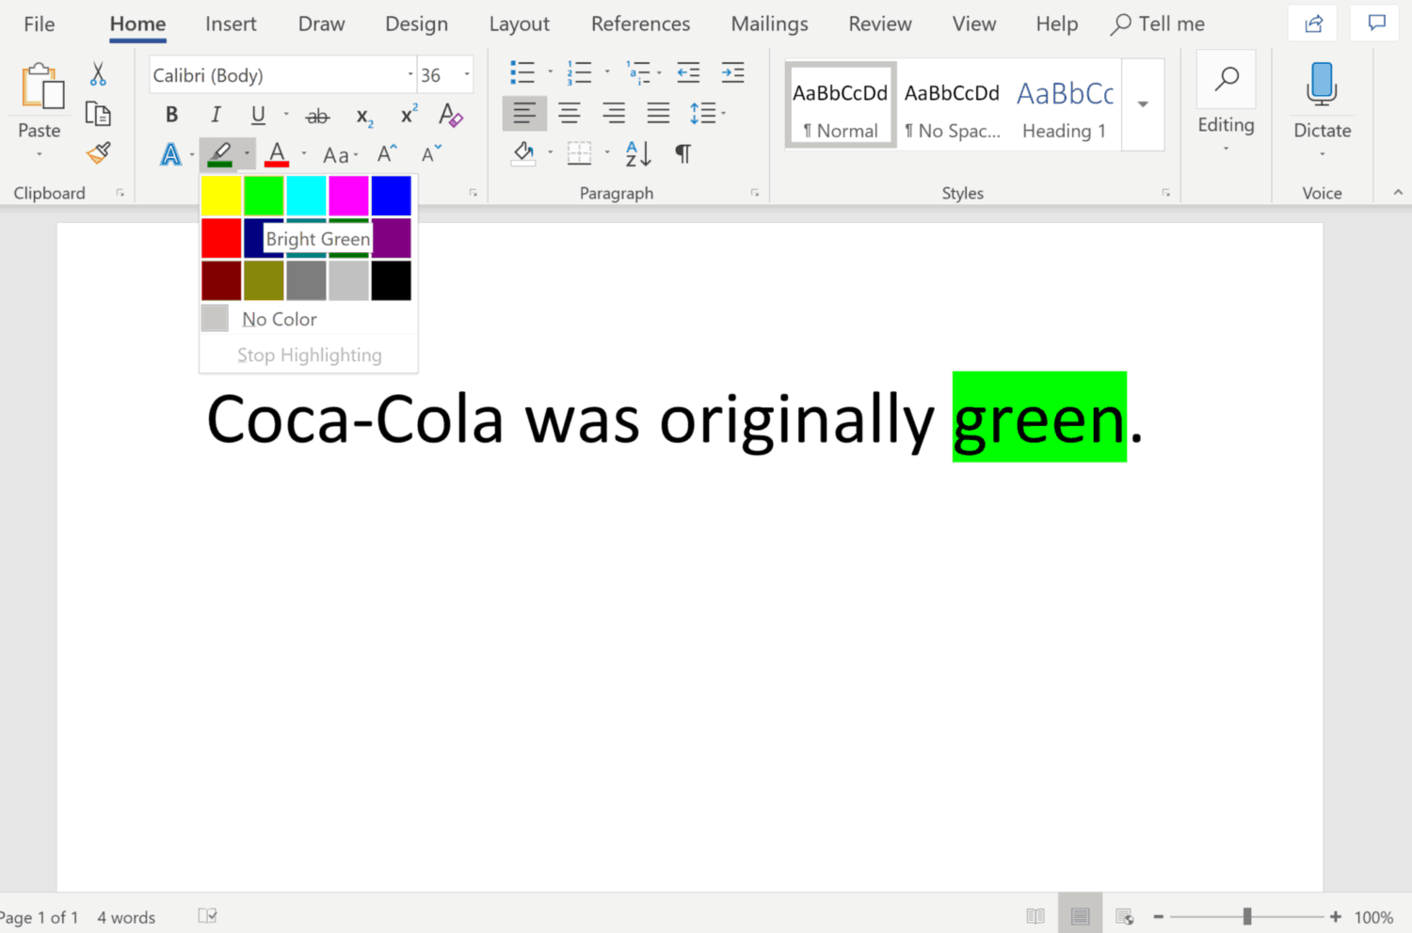Expand the Styles gallery arrow
Image resolution: width=1412 pixels, height=933 pixels.
tap(1143, 104)
